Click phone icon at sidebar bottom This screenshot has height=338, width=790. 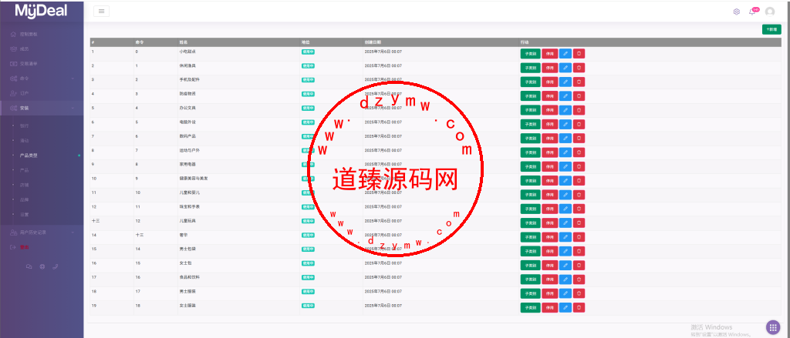(56, 266)
